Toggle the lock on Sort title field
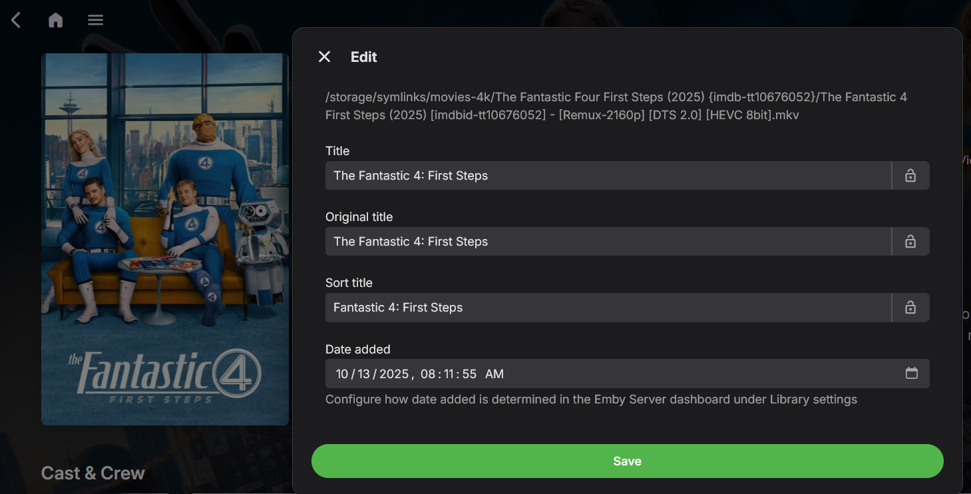This screenshot has width=971, height=494. (x=910, y=308)
